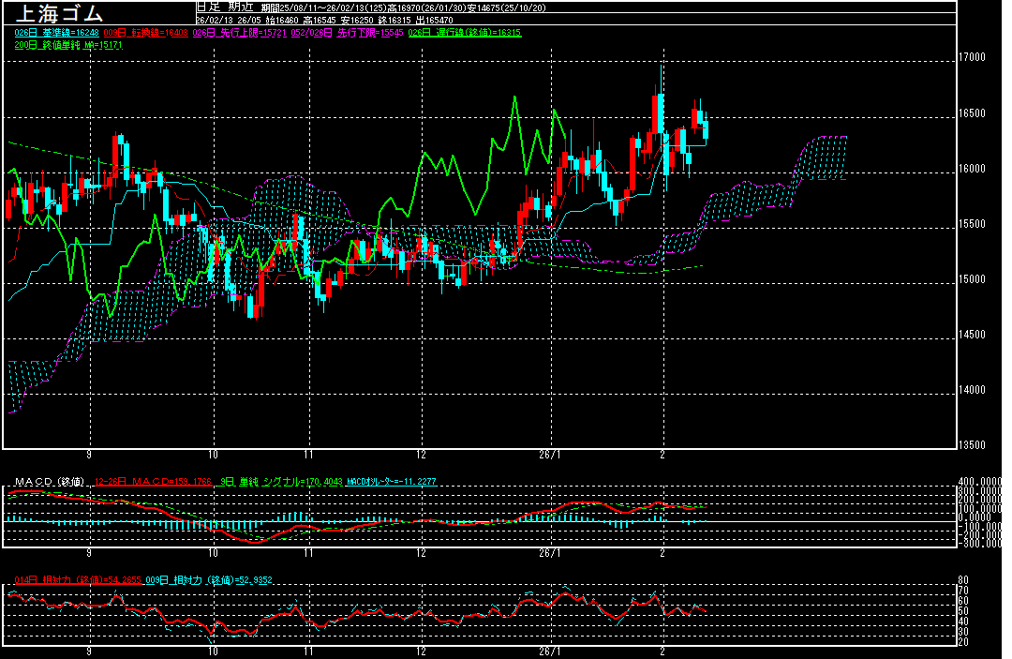
Task: Click the 12 month marker below main chart
Action: 421,453
